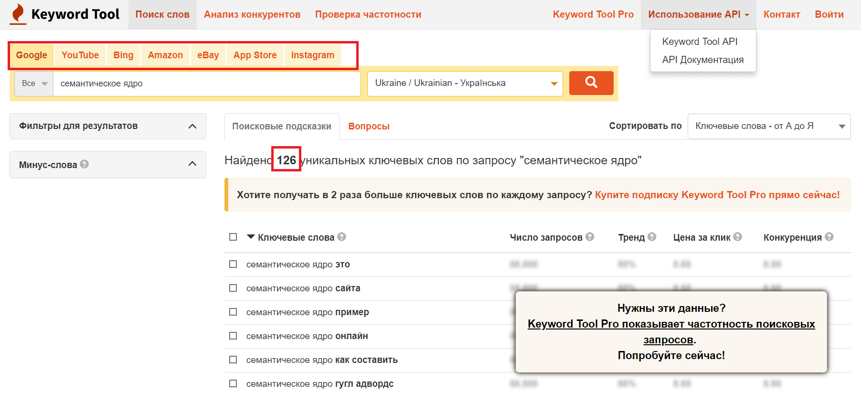
Task: Click keyword text 'семантическое ядро пример'
Action: click(x=308, y=312)
